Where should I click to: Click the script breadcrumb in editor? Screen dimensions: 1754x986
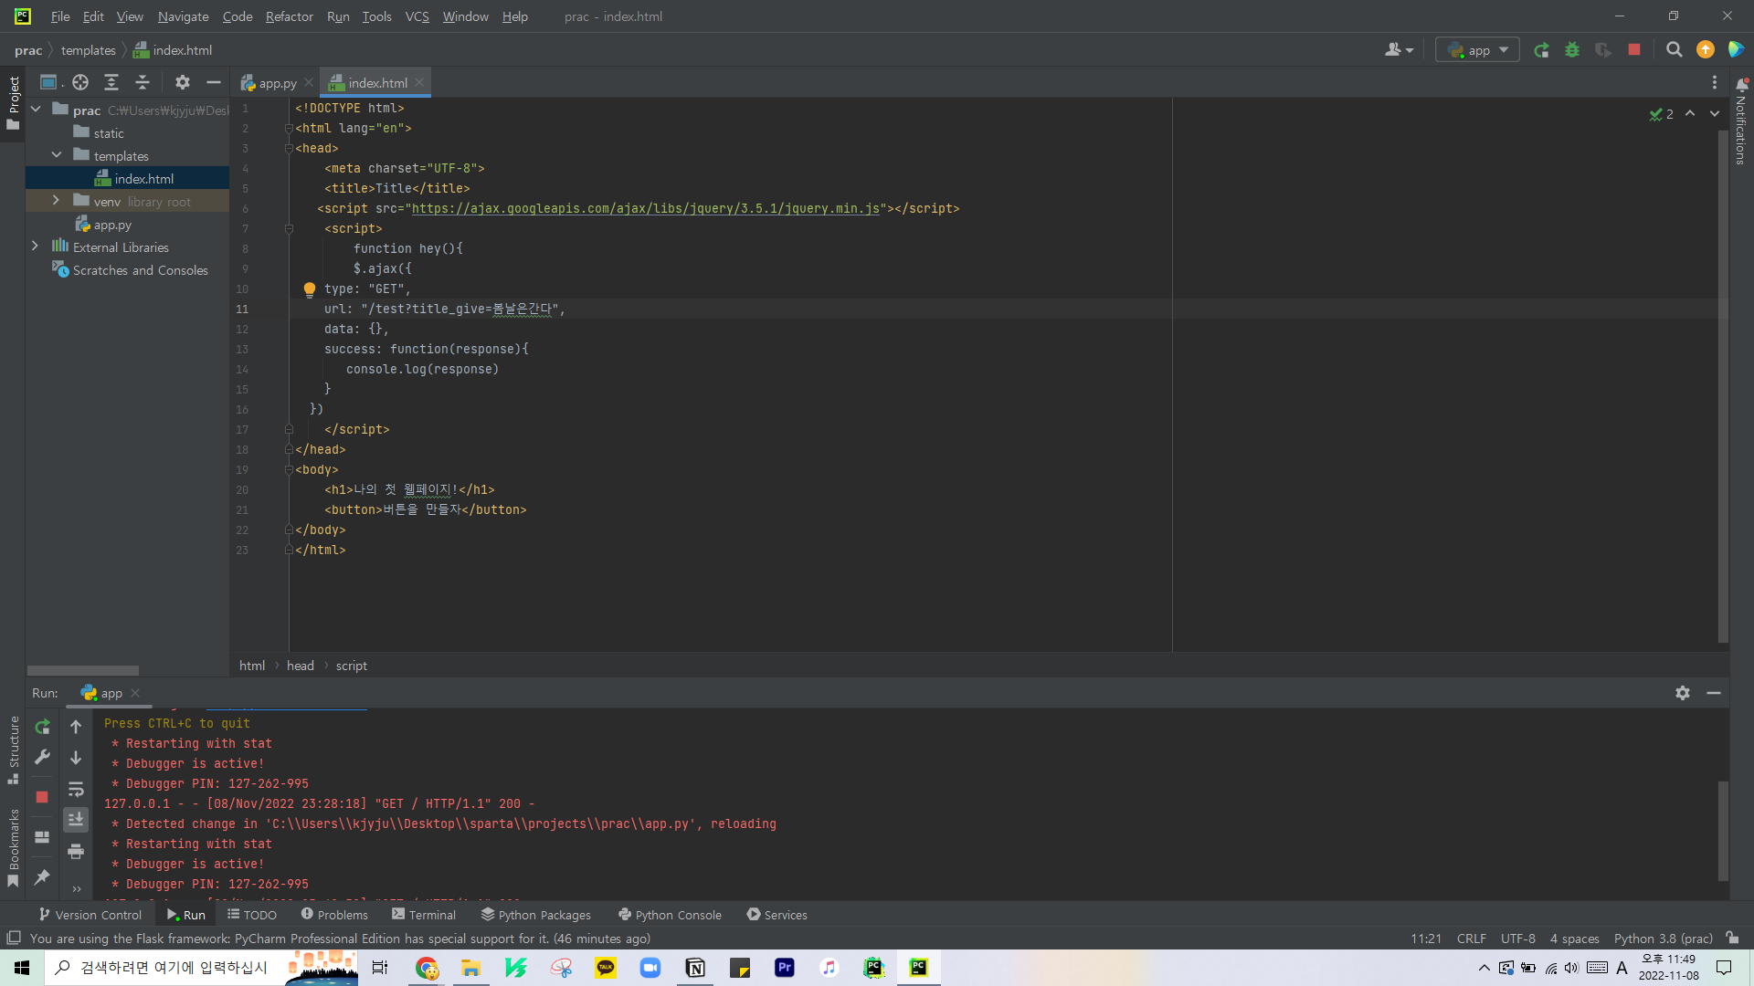coord(351,666)
